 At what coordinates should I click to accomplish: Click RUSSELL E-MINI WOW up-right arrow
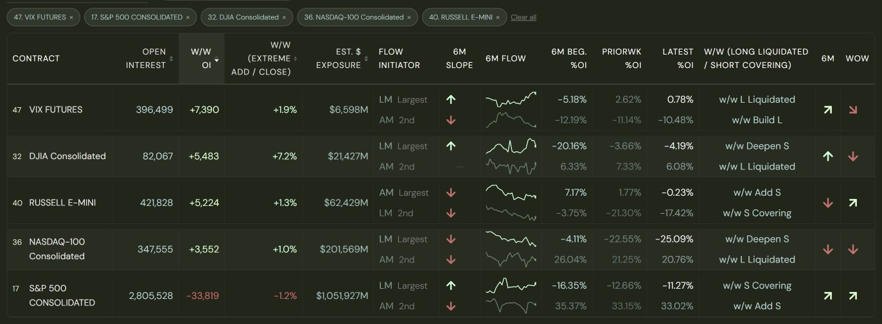coord(852,203)
